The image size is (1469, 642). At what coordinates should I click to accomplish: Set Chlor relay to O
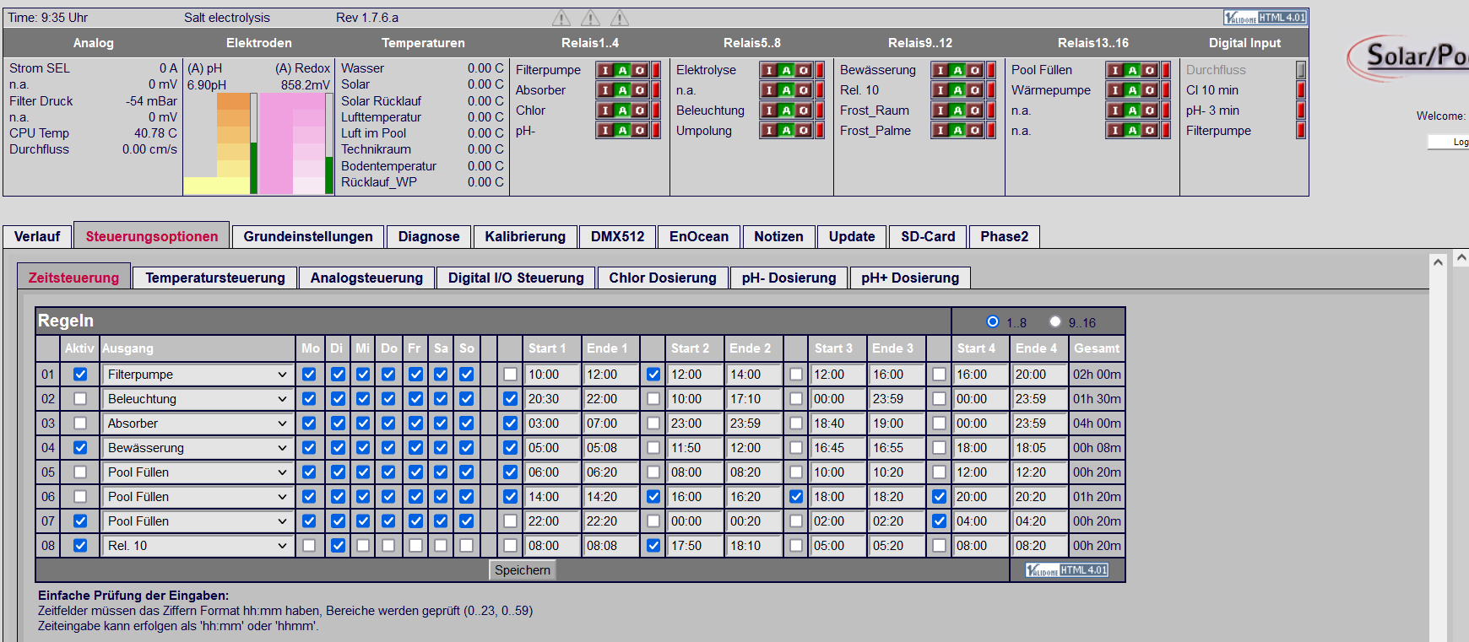click(639, 111)
